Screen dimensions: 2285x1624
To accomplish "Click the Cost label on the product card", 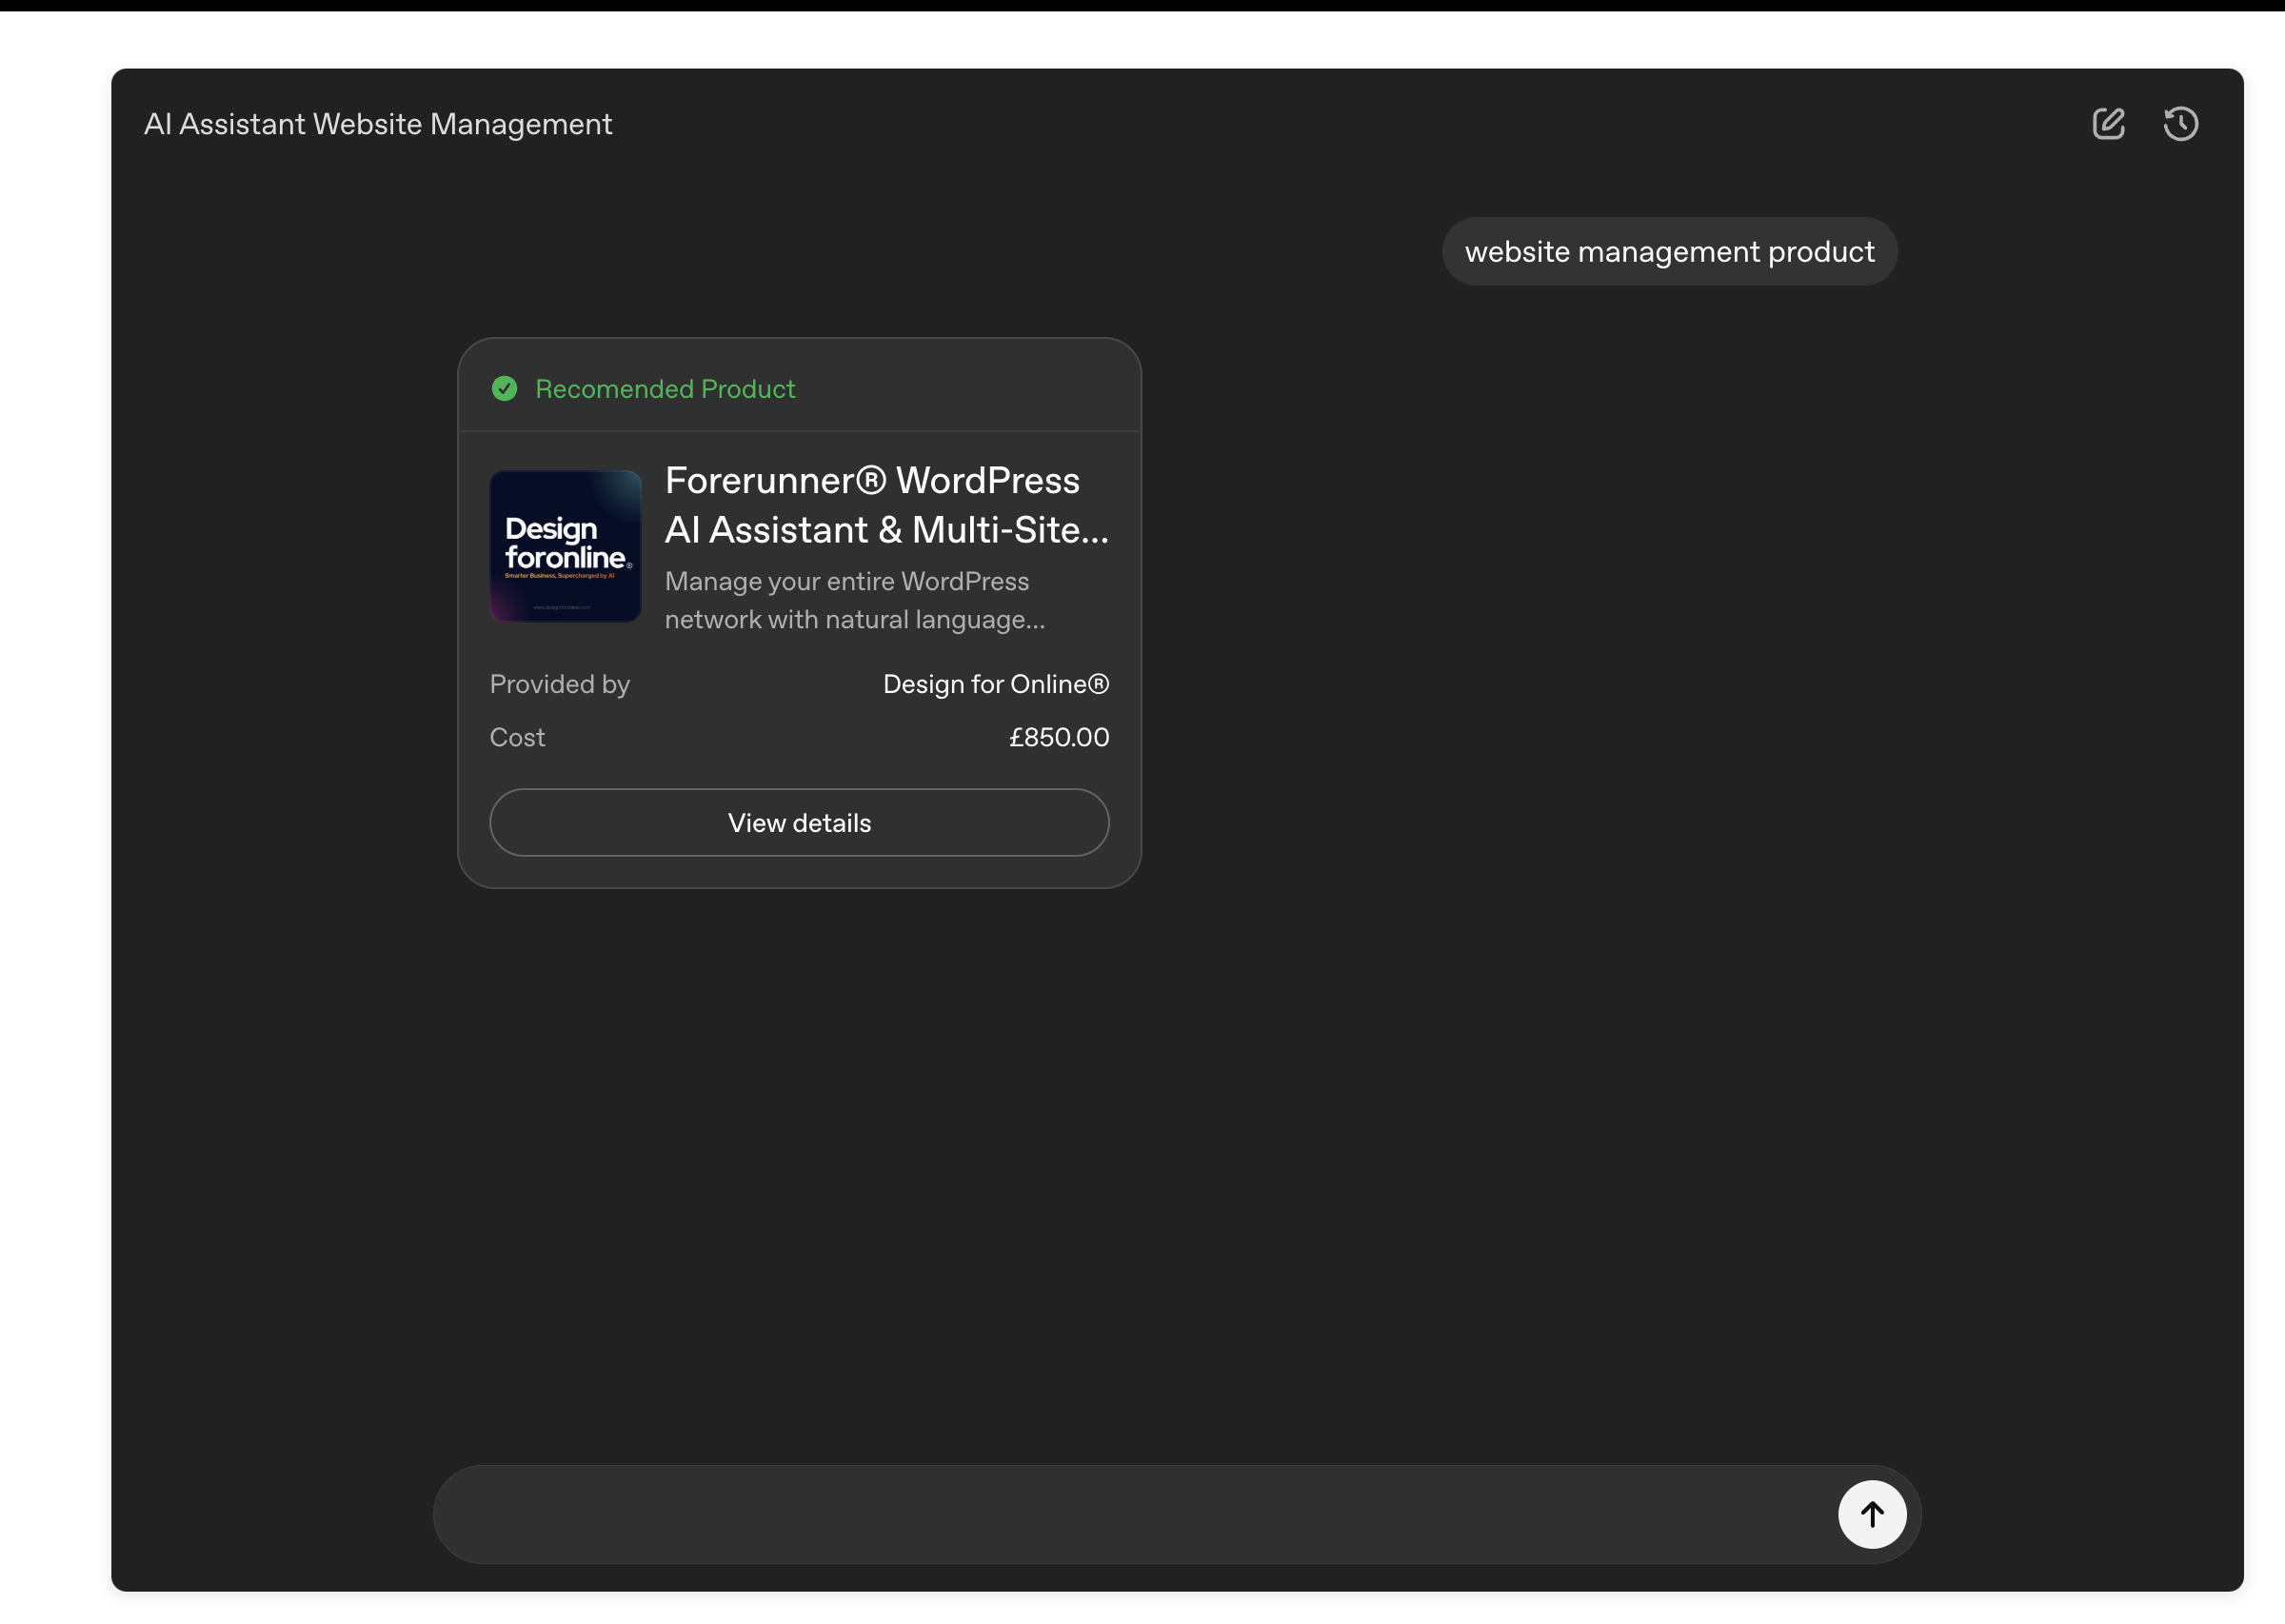I will (x=517, y=737).
